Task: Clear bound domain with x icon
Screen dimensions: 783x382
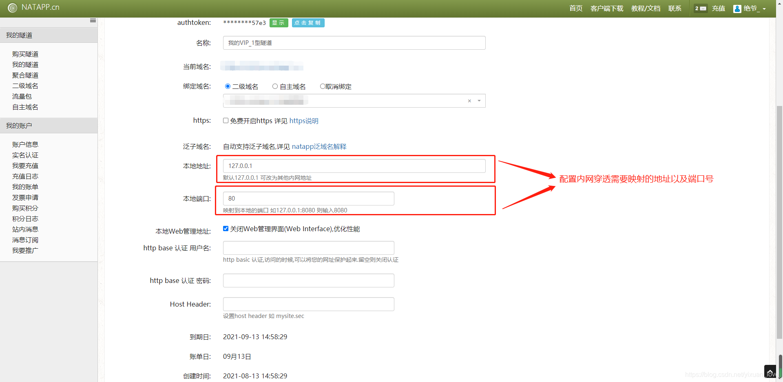Action: (469, 101)
